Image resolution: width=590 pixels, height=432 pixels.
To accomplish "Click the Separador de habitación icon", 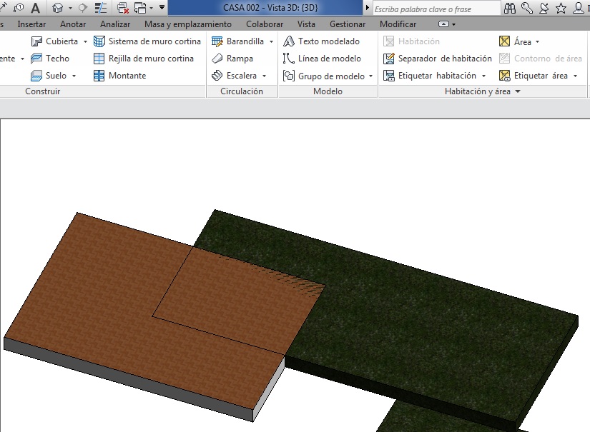I will pyautogui.click(x=389, y=59).
